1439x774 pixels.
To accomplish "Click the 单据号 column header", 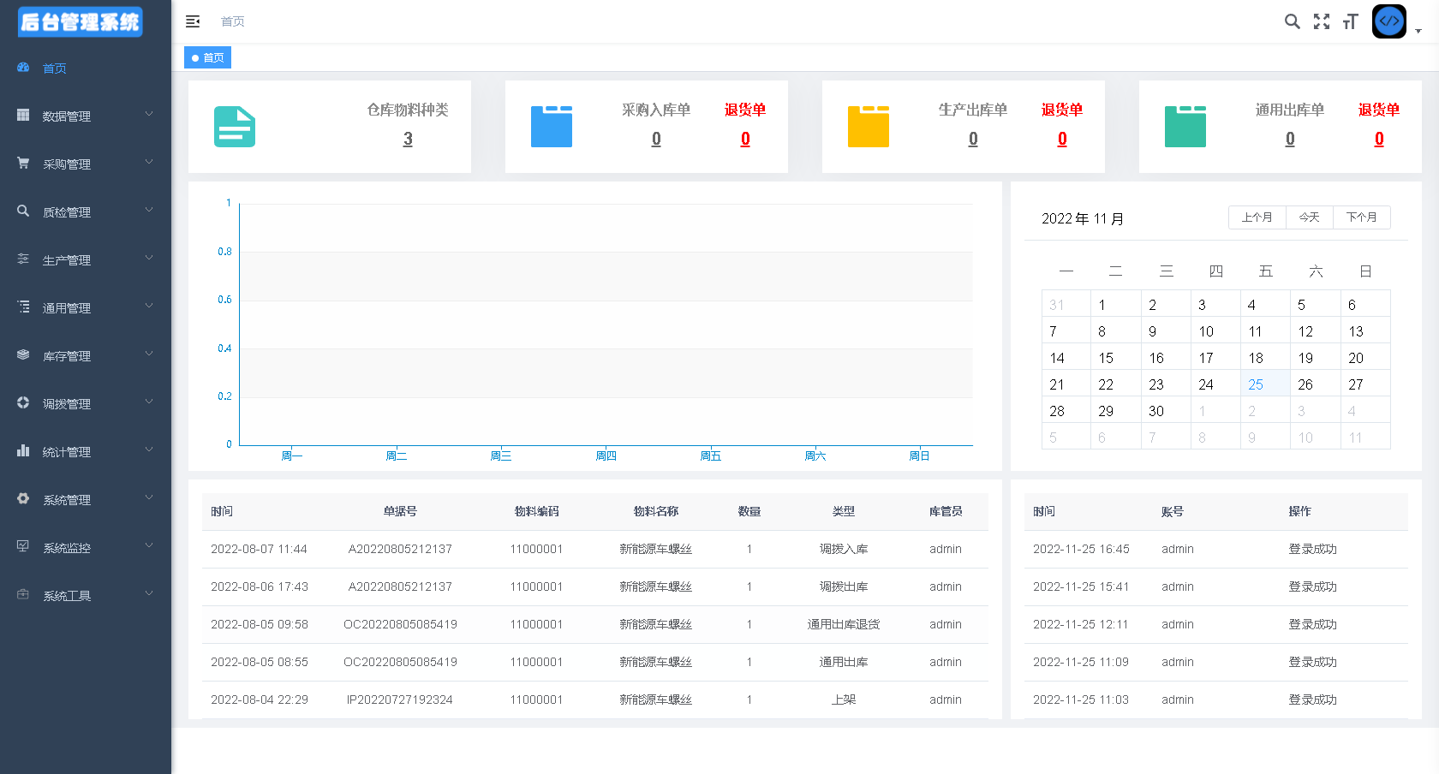I will pyautogui.click(x=400, y=511).
